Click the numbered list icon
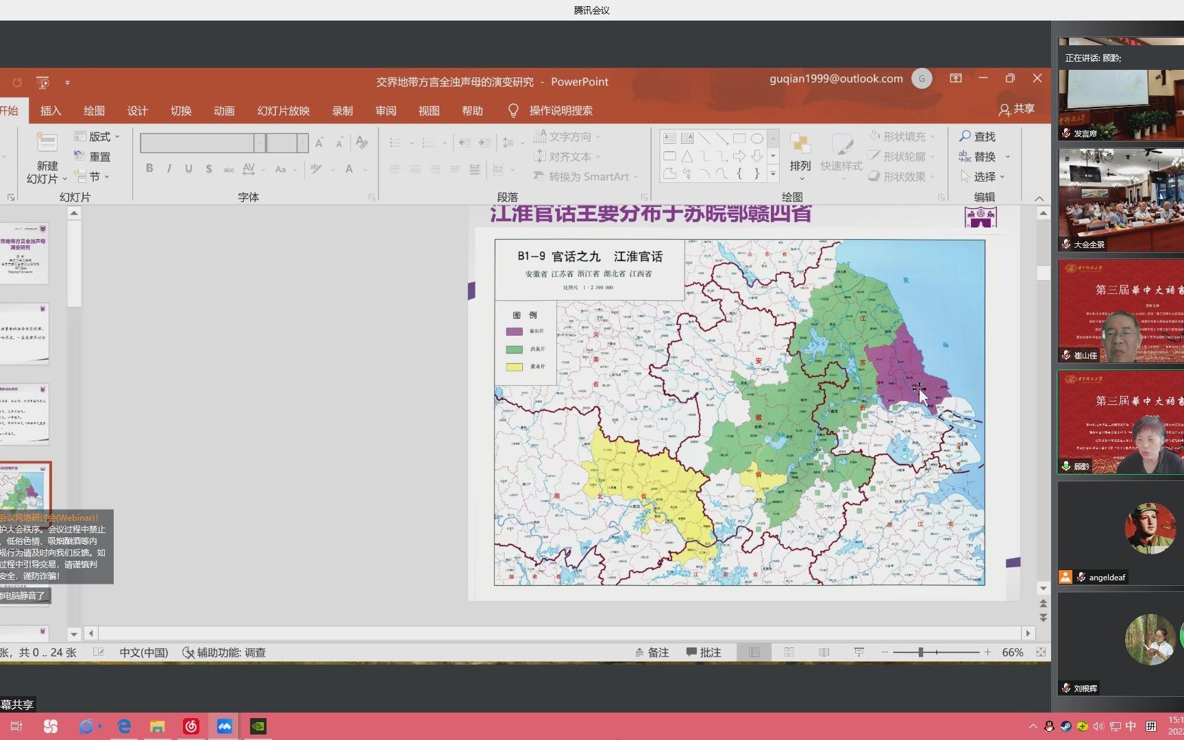This screenshot has width=1184, height=740. tap(428, 143)
